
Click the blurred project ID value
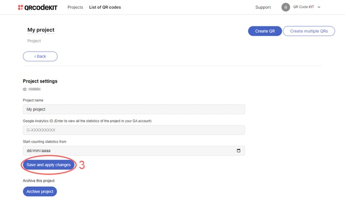tap(35, 89)
